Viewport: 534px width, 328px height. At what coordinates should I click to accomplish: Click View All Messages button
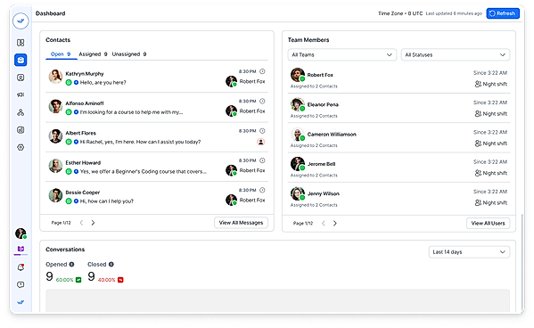pos(241,223)
